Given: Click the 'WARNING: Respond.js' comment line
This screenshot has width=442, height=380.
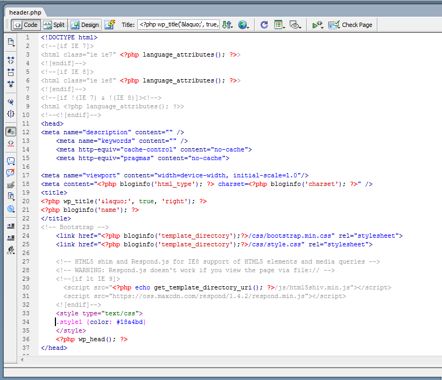Looking at the screenshot, I should click(195, 271).
